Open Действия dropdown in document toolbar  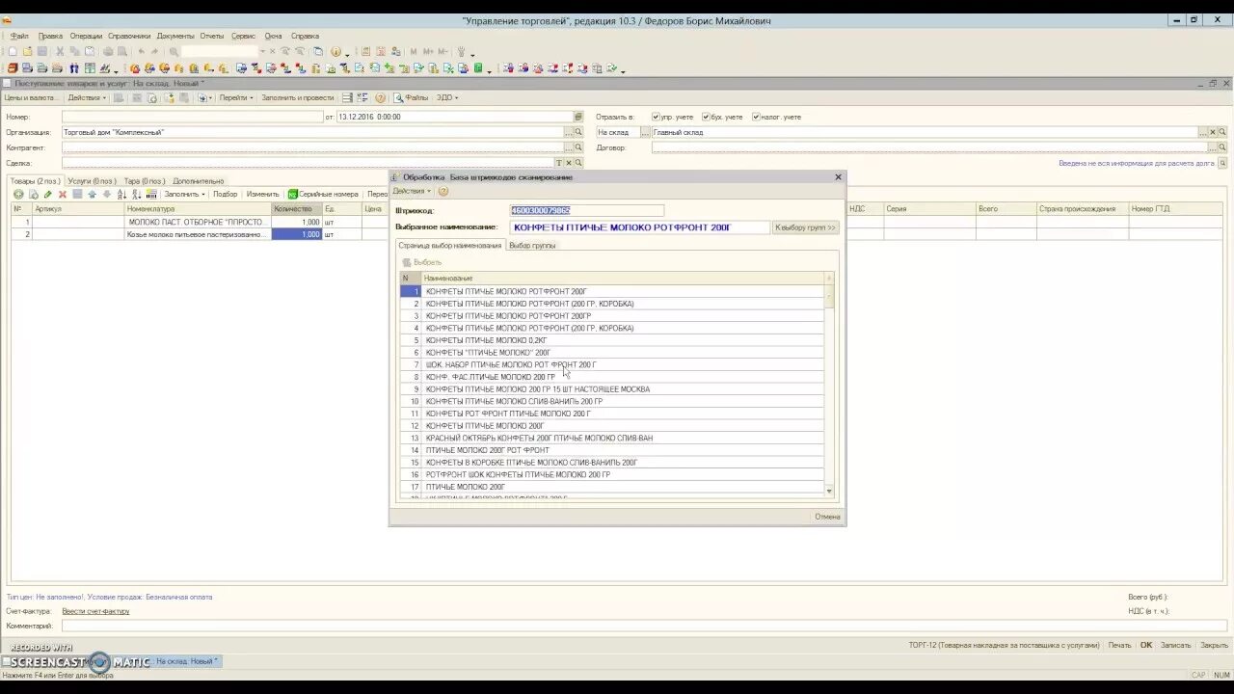(86, 97)
